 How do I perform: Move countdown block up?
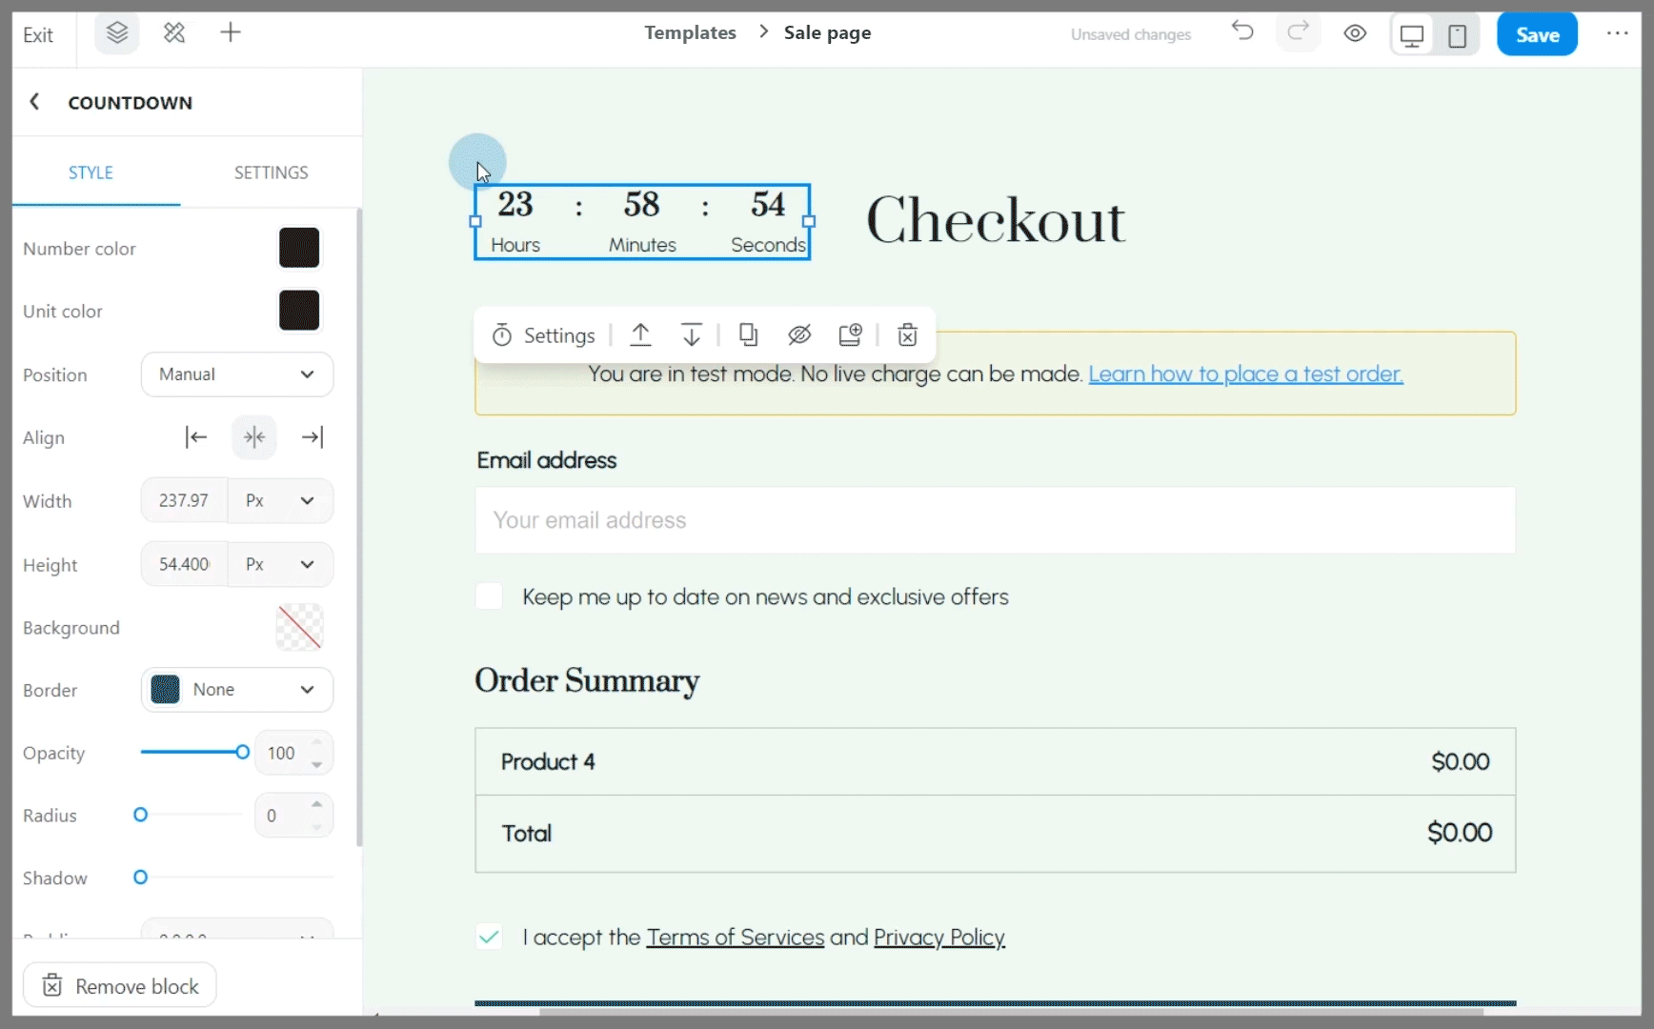pos(641,334)
